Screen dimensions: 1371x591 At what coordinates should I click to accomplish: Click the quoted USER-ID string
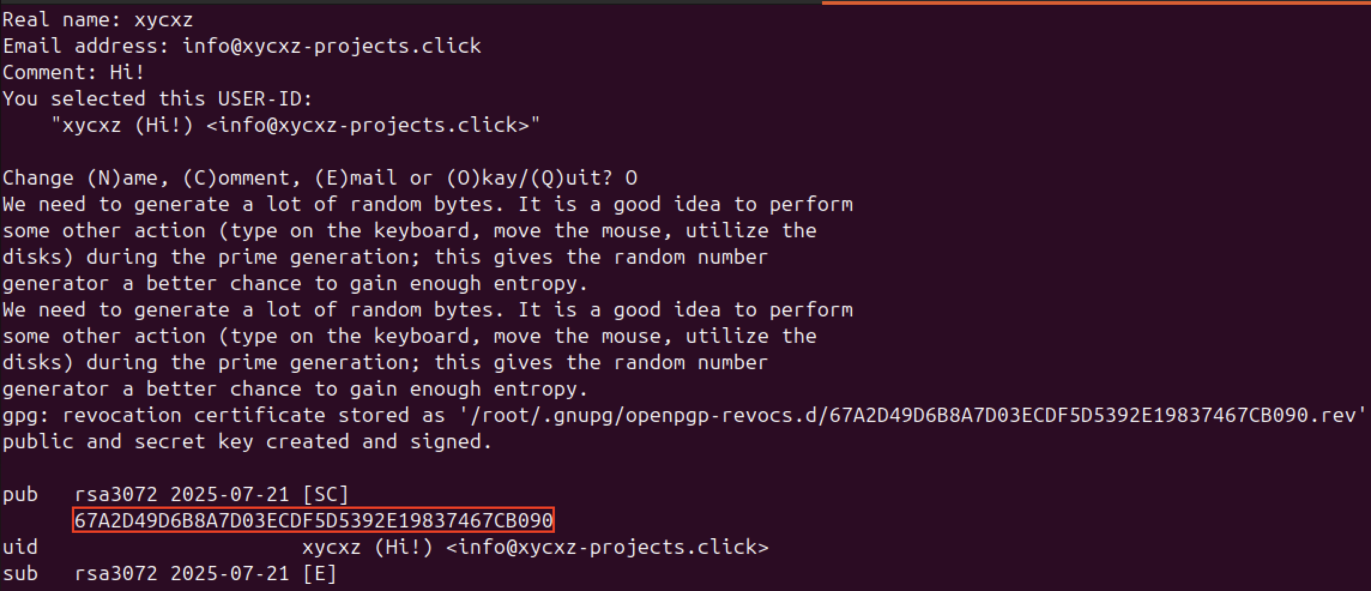pos(295,125)
